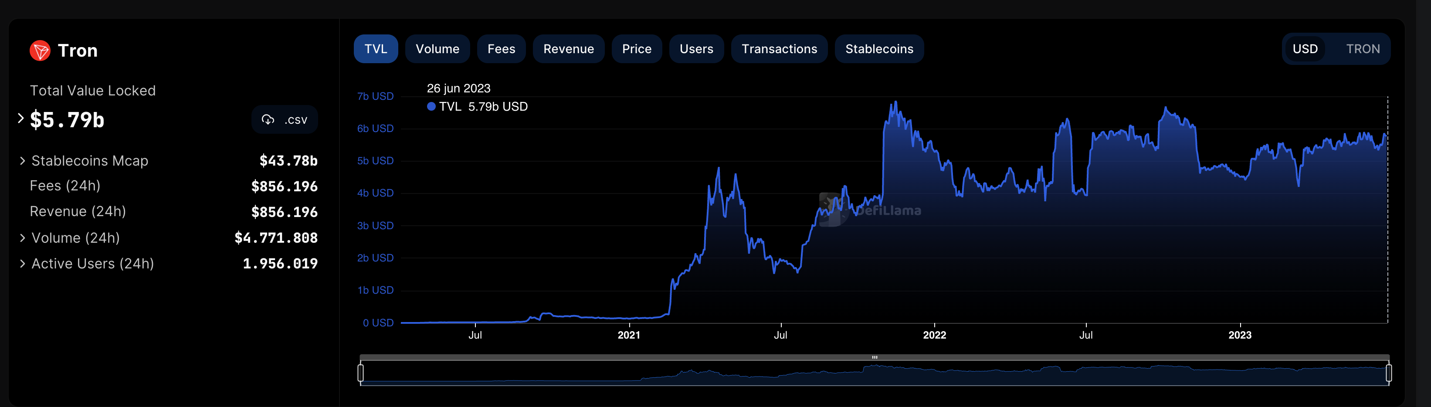Expand the Volume (24h) row
This screenshot has width=1431, height=407.
pyautogui.click(x=22, y=238)
